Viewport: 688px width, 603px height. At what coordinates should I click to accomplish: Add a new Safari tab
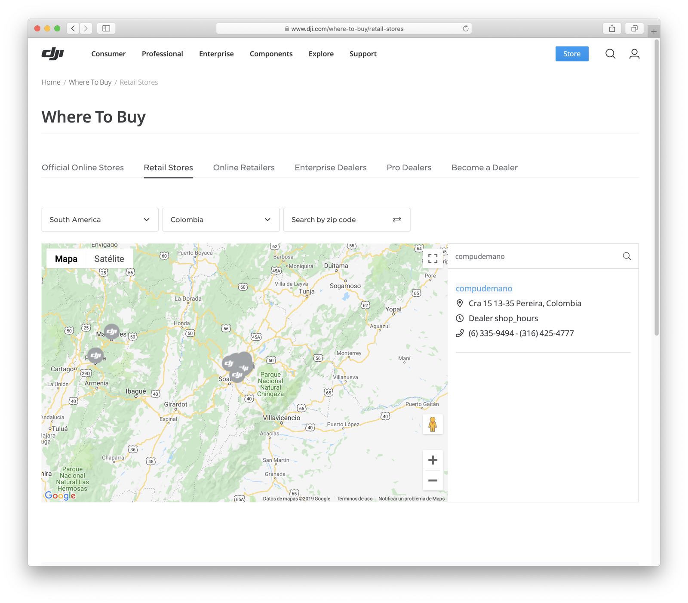(654, 31)
